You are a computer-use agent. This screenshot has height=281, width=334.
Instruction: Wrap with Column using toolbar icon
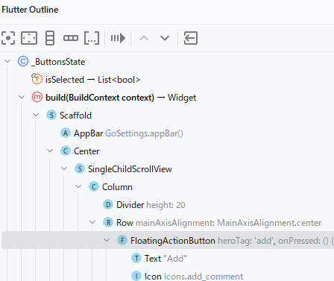pos(50,38)
